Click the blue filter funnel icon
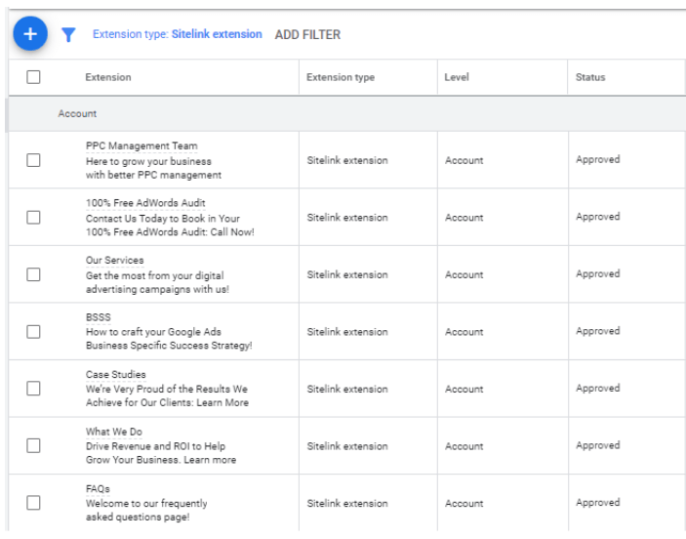 [68, 34]
